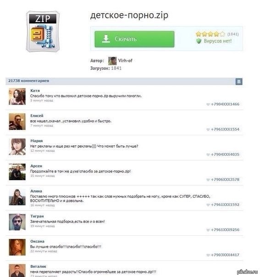Click the green shield antivirus icon
Viewport: 260px width, 277px height.
point(199,41)
